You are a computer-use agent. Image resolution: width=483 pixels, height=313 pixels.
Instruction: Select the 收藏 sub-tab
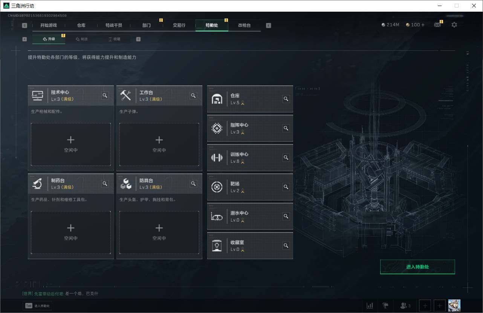pyautogui.click(x=114, y=39)
